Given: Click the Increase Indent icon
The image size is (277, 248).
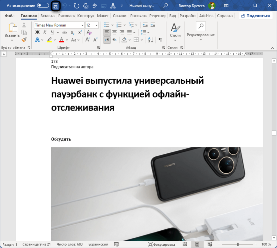Looking at the screenshot, I should pyautogui.click(x=153, y=25).
